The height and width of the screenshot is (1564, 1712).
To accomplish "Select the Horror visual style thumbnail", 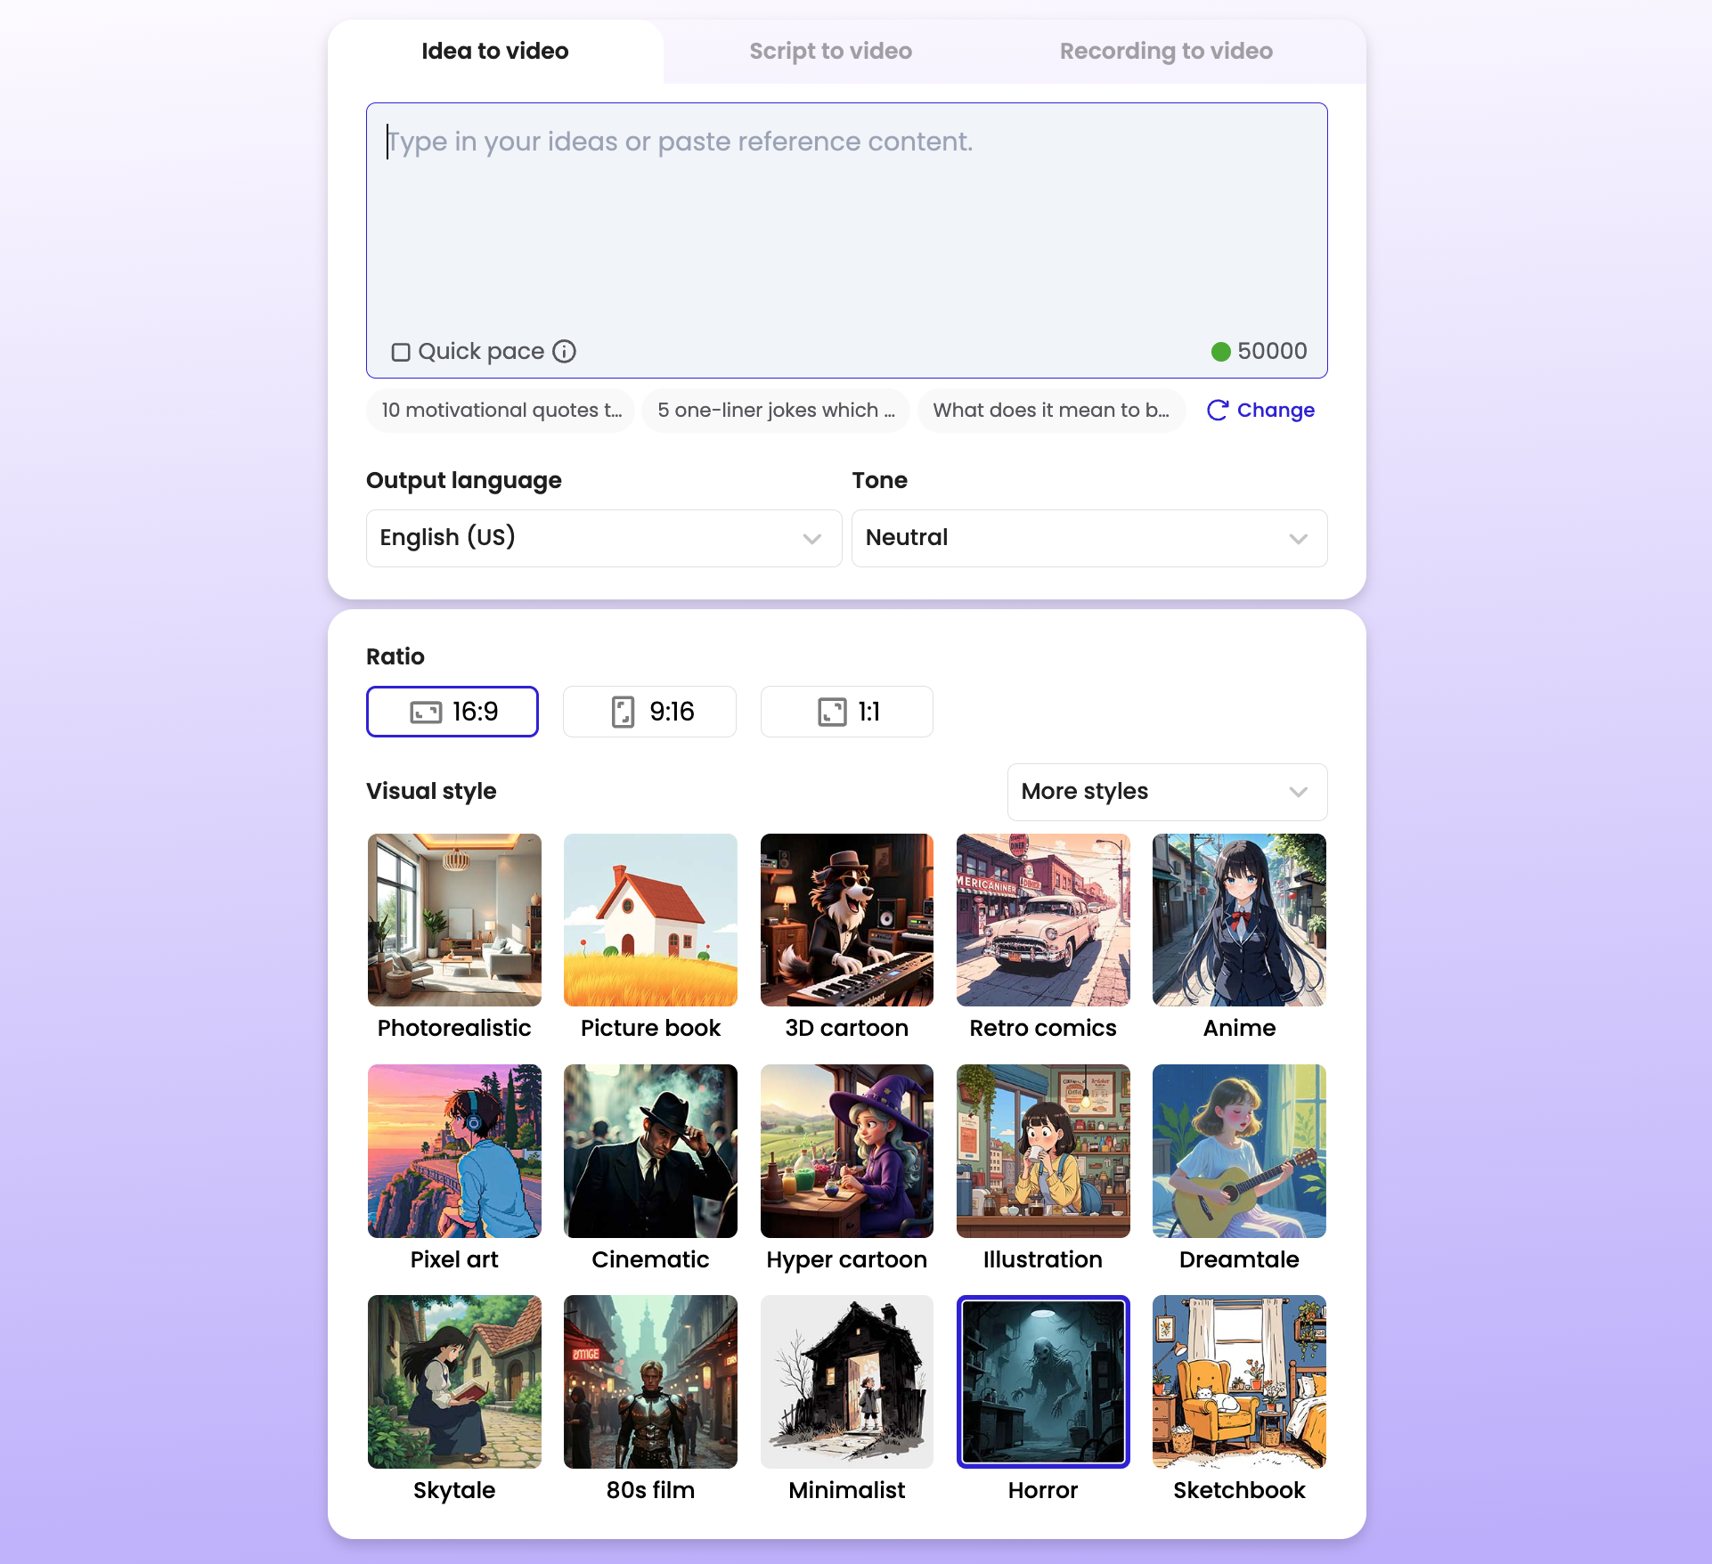I will click(1043, 1381).
